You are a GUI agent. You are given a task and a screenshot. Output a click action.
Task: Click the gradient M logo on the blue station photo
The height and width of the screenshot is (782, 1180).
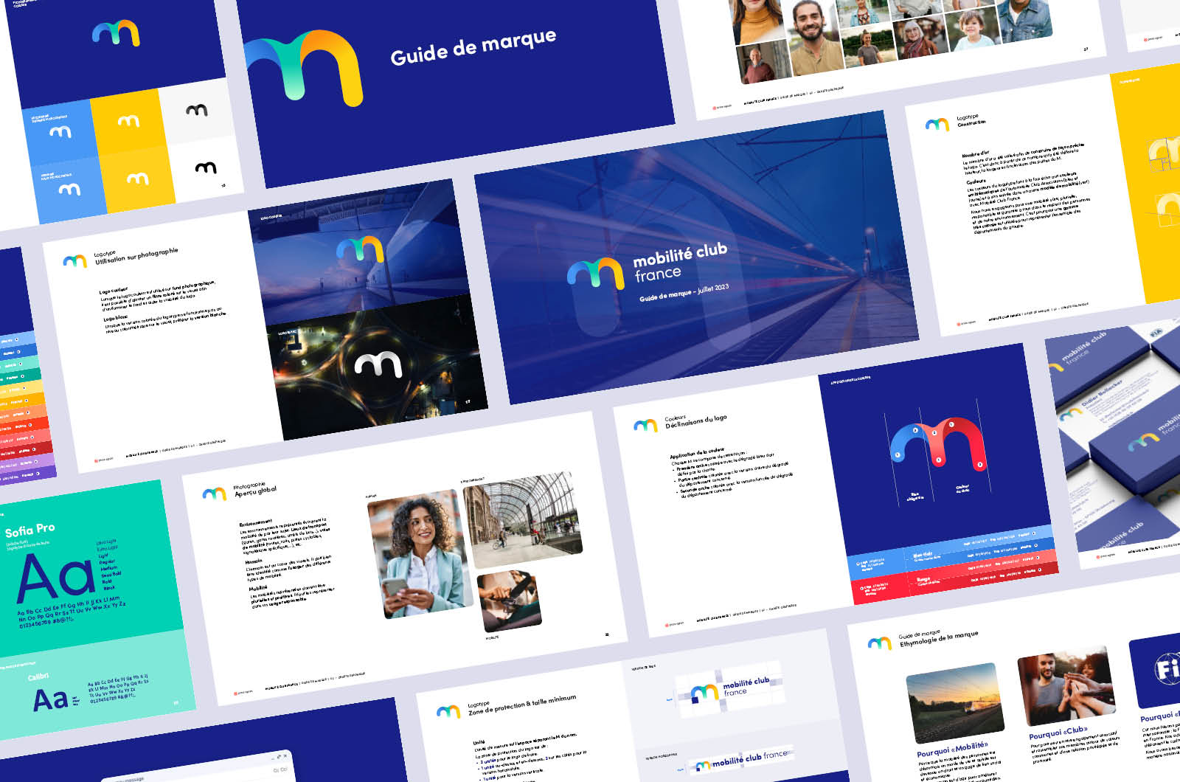pyautogui.click(x=360, y=249)
